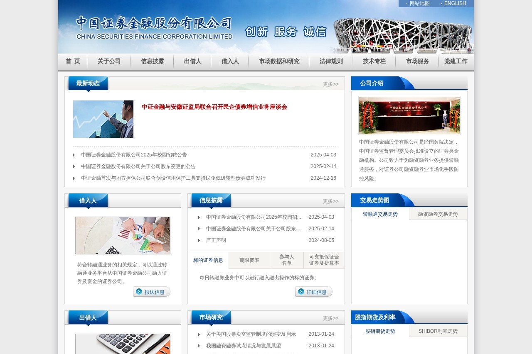Viewport: 532px width, 354px height.
Task: Select the 股指期货走势 tab
Action: pos(380,331)
